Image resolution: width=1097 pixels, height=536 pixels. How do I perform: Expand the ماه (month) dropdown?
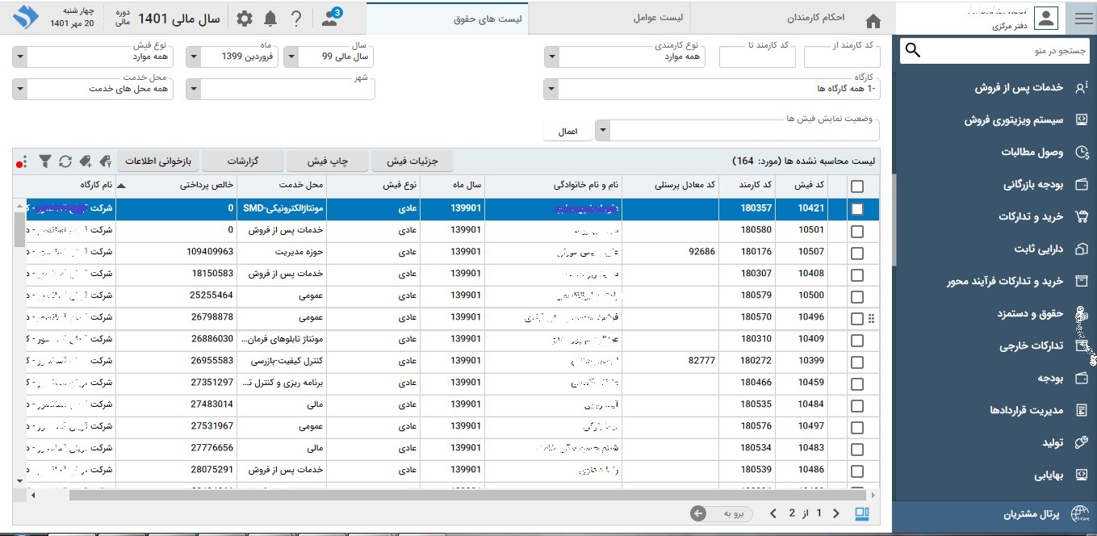[192, 57]
